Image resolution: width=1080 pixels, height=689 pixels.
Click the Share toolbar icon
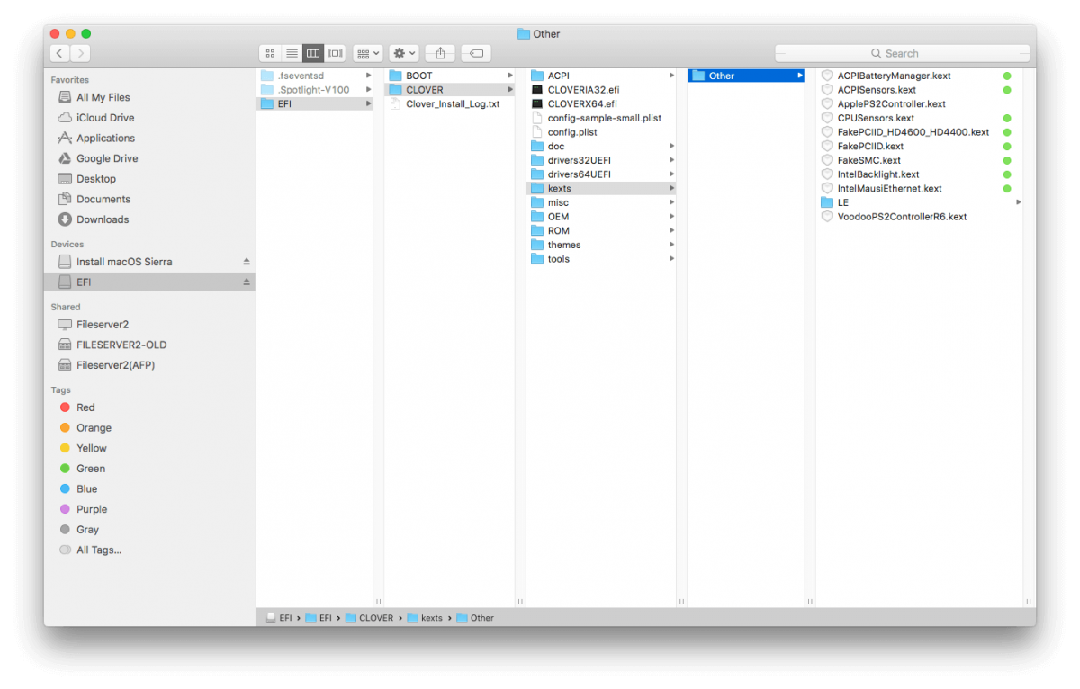point(440,54)
